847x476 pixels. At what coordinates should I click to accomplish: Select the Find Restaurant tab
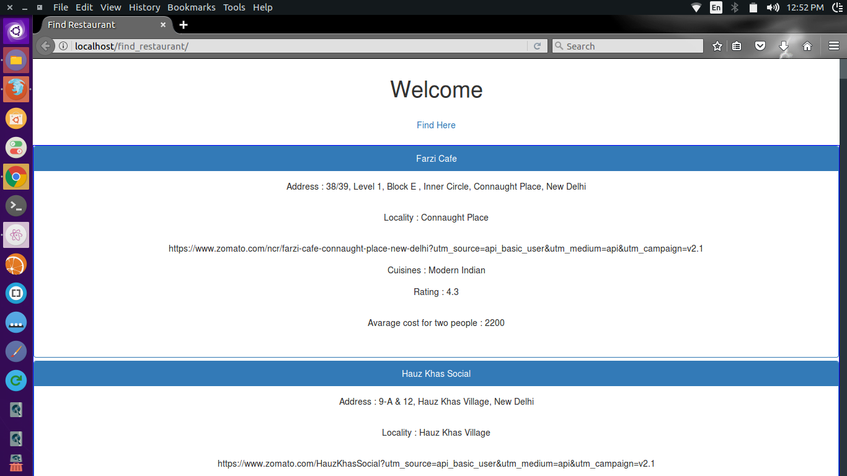93,25
